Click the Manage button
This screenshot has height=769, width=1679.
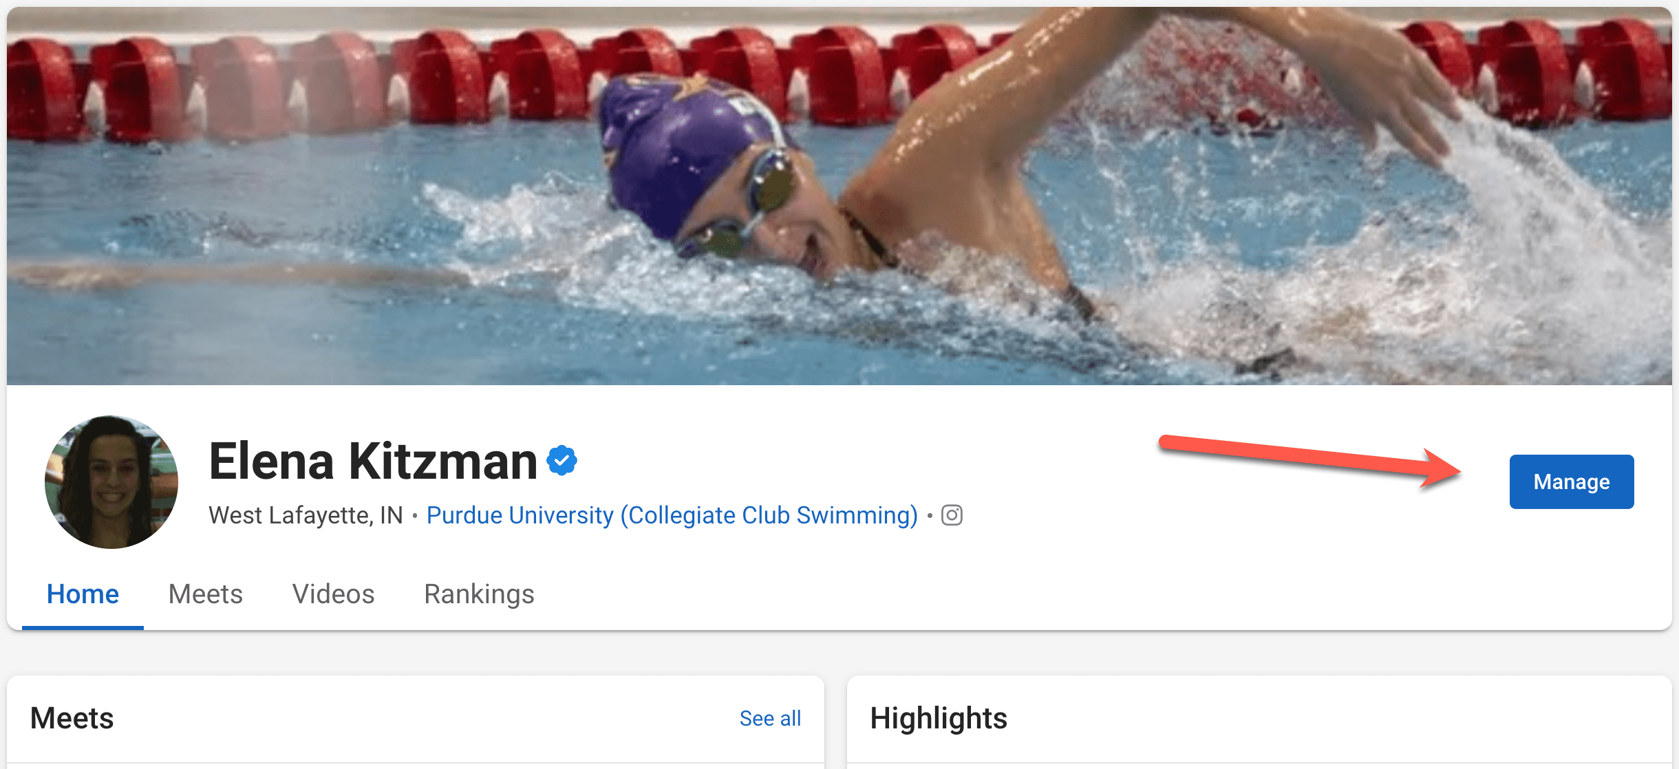[1571, 481]
